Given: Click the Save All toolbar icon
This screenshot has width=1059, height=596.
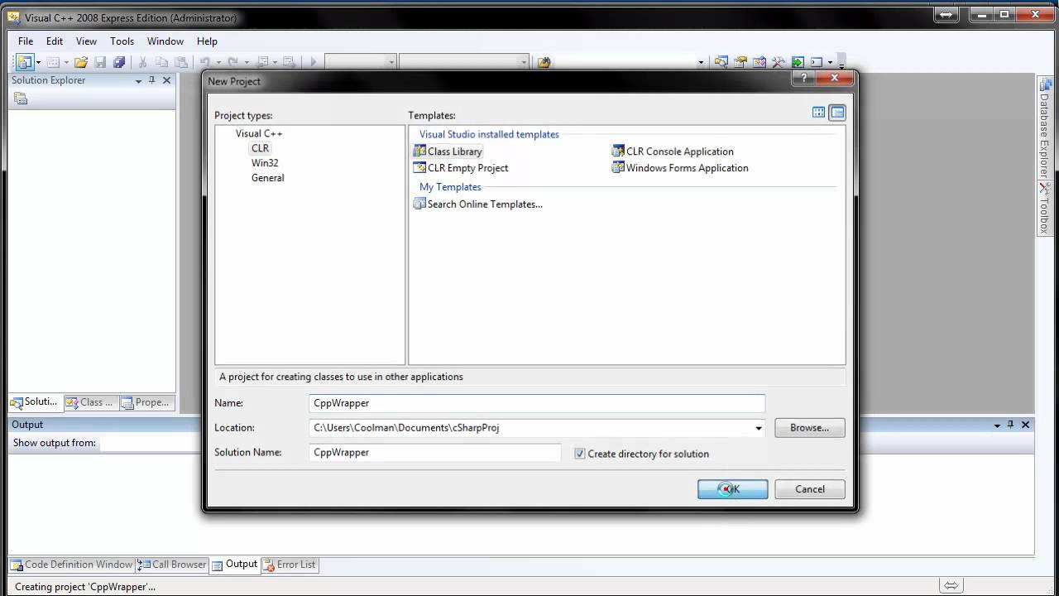Looking at the screenshot, I should pos(119,62).
